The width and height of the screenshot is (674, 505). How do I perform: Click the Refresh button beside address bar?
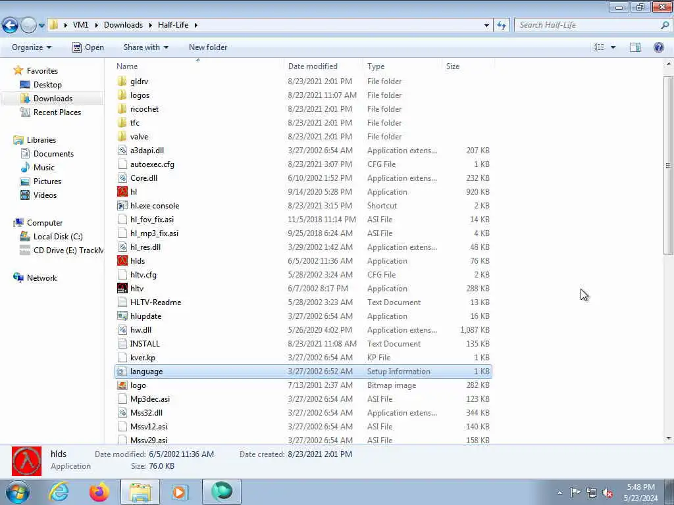501,25
